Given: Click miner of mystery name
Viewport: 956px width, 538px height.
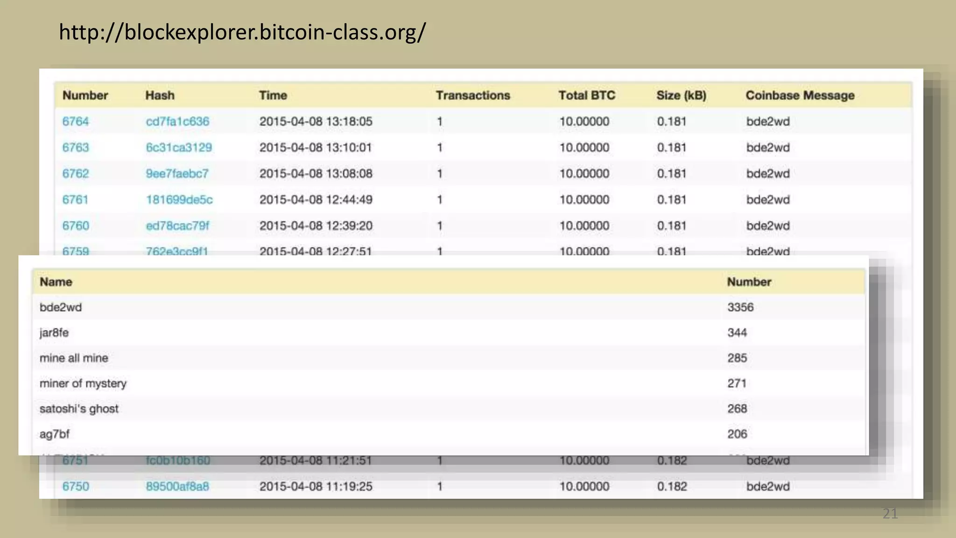Looking at the screenshot, I should (83, 384).
